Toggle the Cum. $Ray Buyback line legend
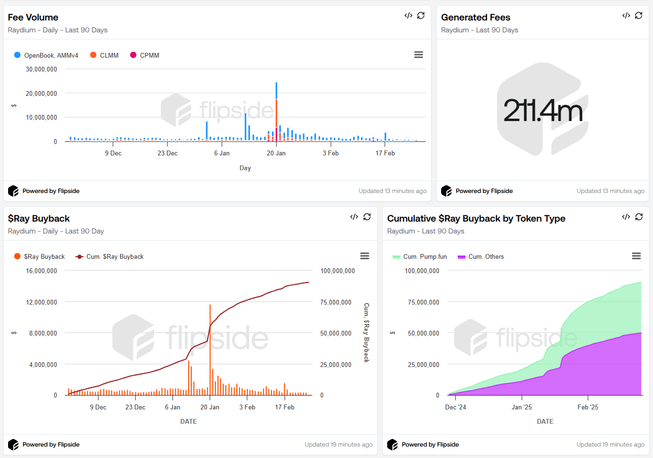653x458 pixels. [110, 256]
